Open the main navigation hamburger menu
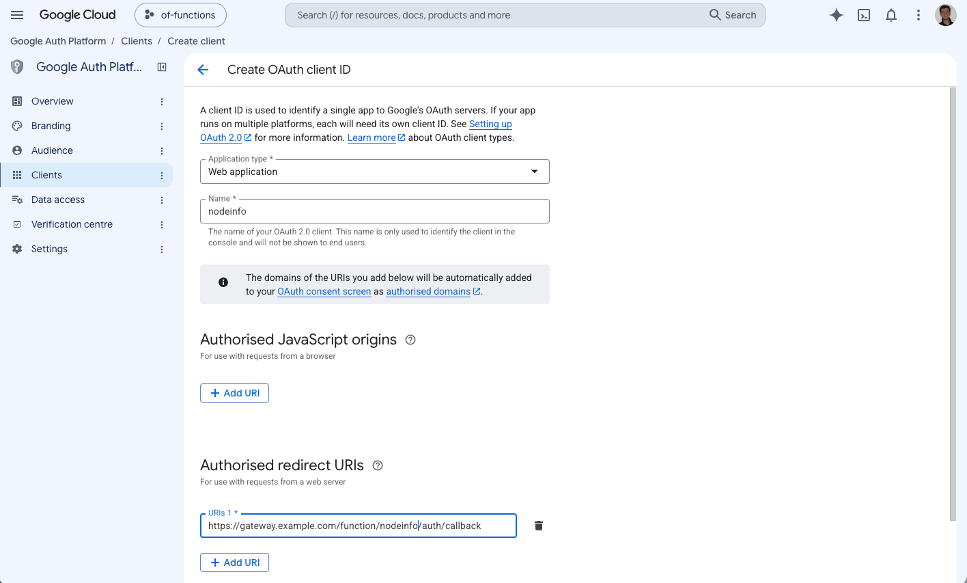967x583 pixels. [17, 15]
